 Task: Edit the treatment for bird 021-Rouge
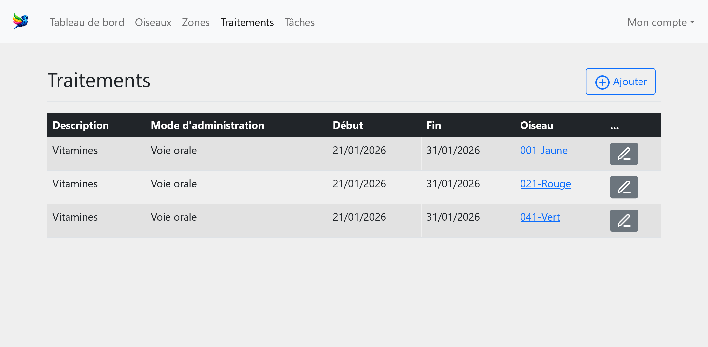click(623, 187)
